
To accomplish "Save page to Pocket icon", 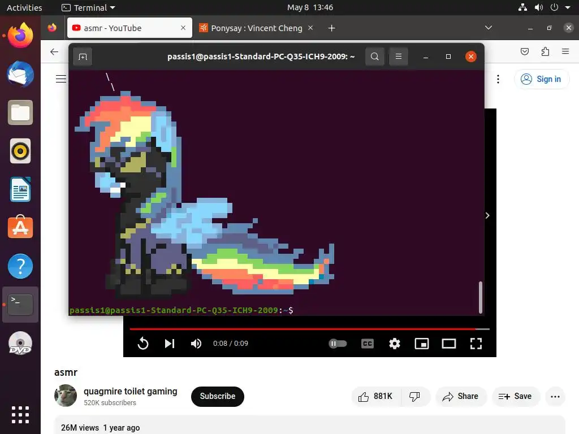I will pyautogui.click(x=524, y=51).
